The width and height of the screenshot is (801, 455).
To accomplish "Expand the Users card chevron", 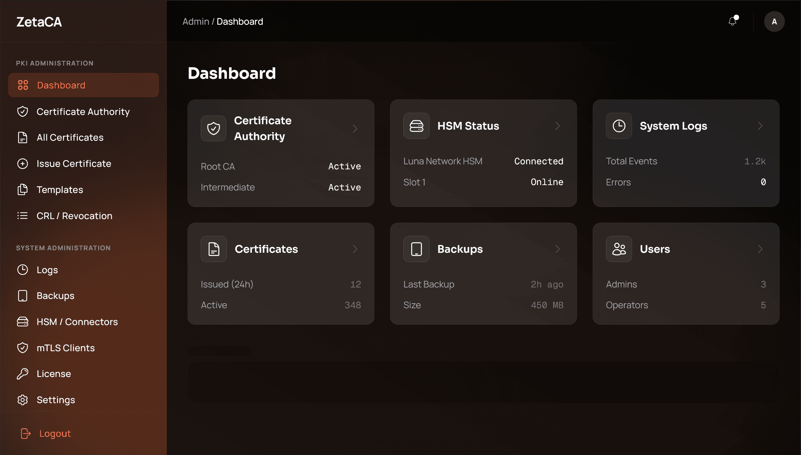I will click(760, 249).
